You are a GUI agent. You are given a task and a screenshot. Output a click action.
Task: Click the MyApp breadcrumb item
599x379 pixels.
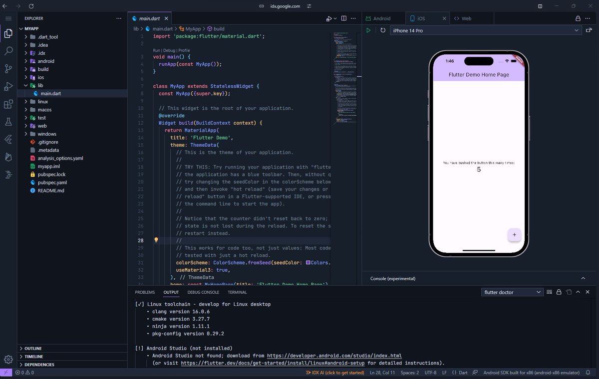point(189,29)
